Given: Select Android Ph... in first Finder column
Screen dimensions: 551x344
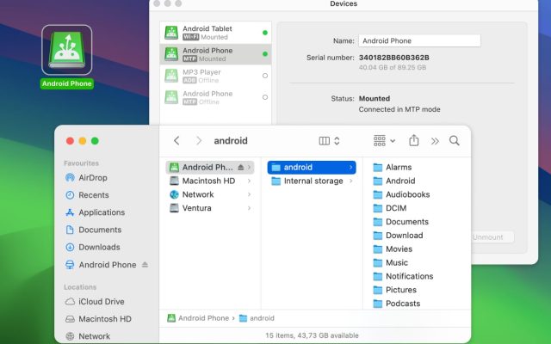Looking at the screenshot, I should 210,167.
